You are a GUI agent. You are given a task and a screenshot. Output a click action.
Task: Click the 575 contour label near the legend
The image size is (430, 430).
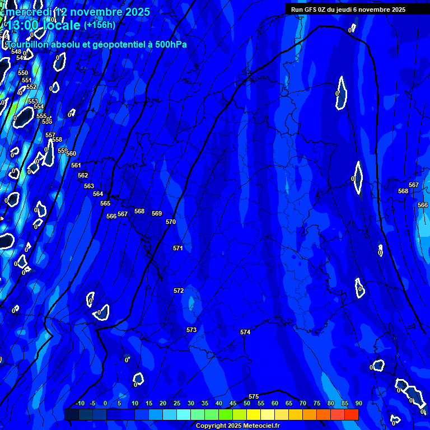[x=254, y=396]
